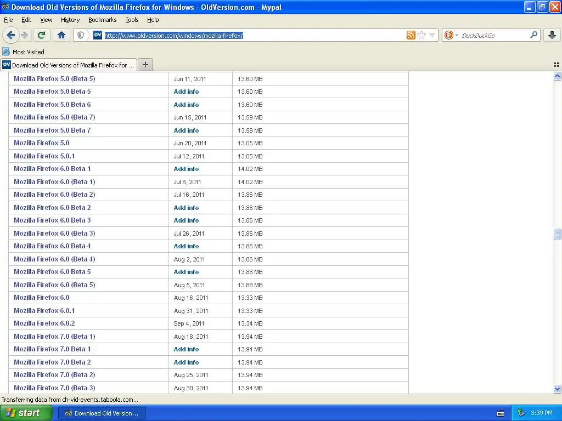This screenshot has width=562, height=421.
Task: Click the Download Old Version taskbar button
Action: [x=102, y=413]
